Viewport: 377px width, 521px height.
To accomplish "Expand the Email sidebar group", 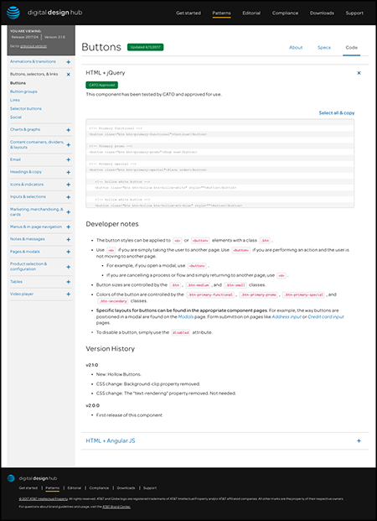I will point(69,159).
